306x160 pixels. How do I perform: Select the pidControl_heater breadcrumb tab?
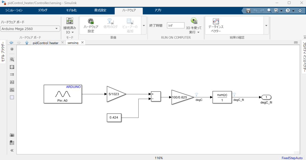[45, 43]
